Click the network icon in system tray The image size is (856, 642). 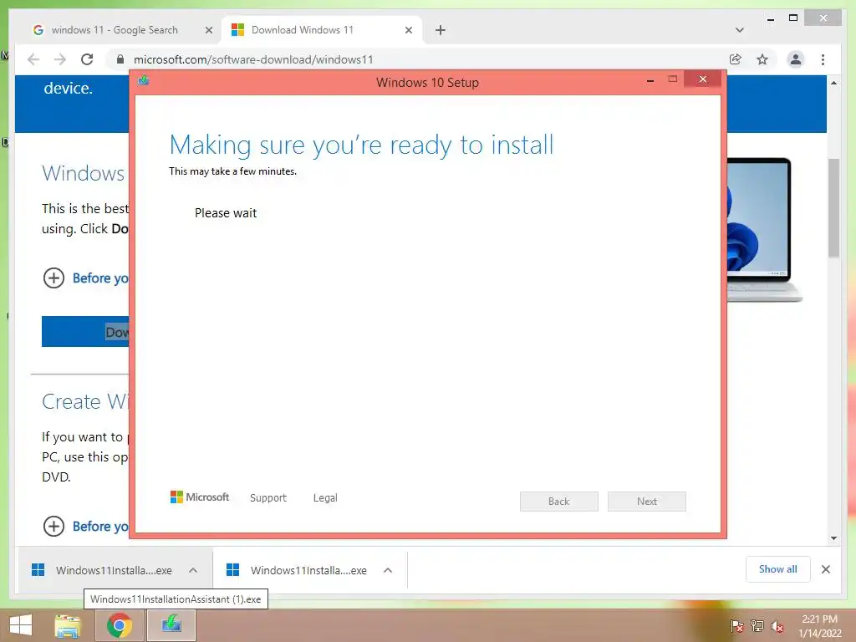757,626
